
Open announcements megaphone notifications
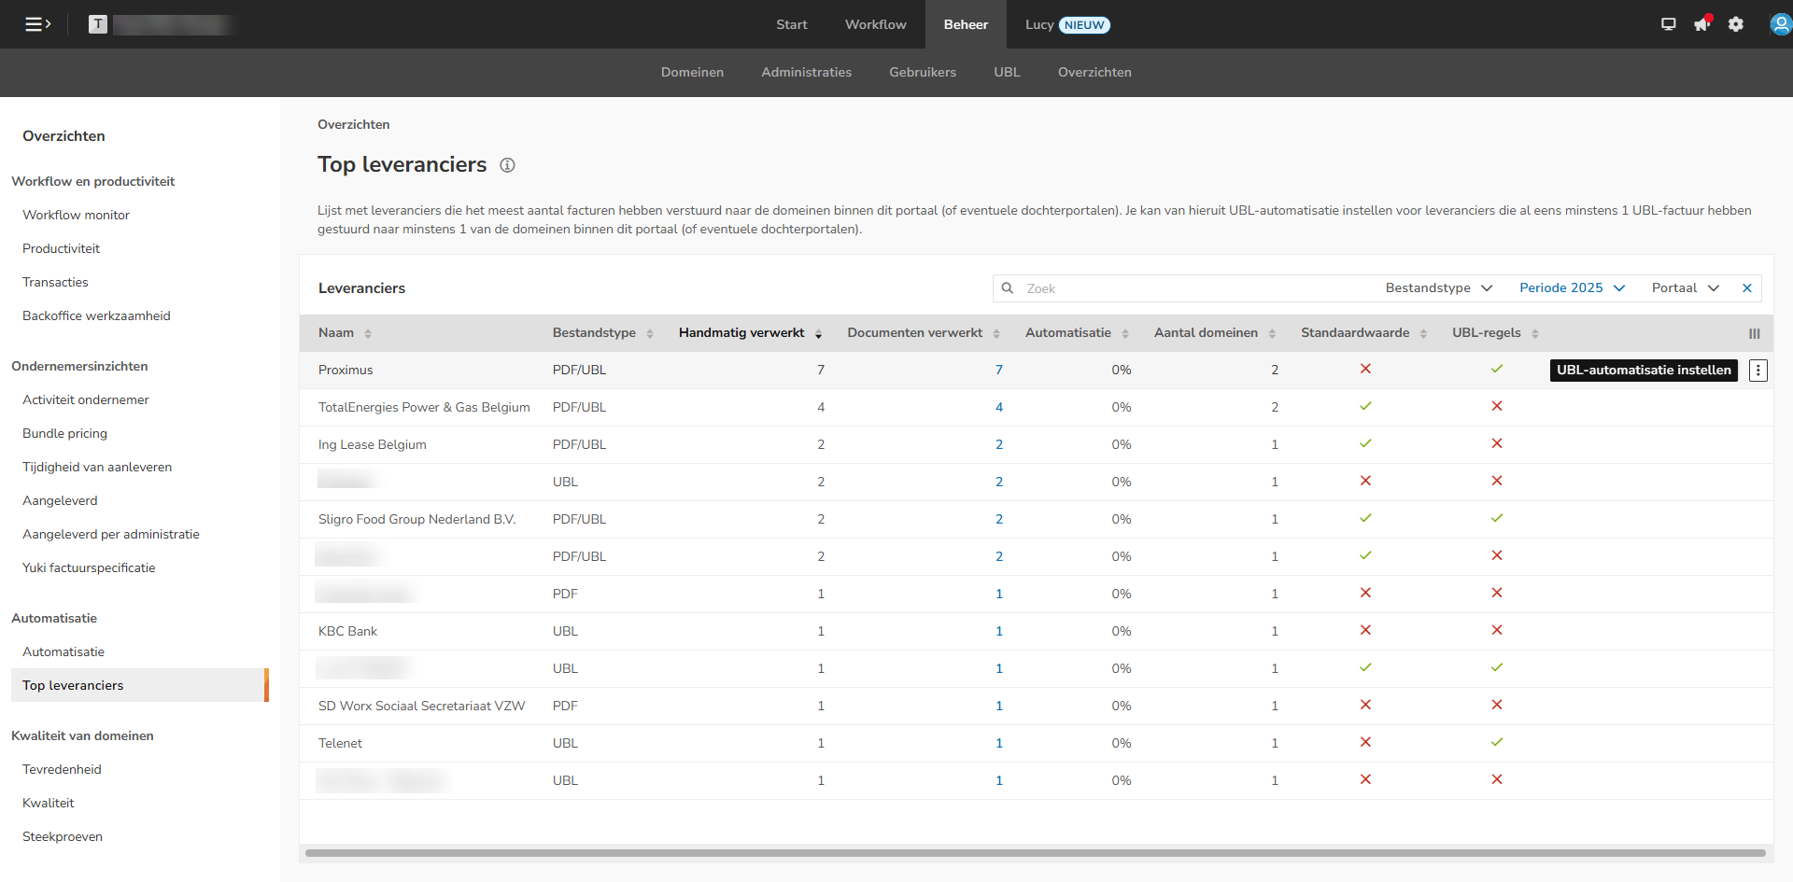pos(1701,24)
